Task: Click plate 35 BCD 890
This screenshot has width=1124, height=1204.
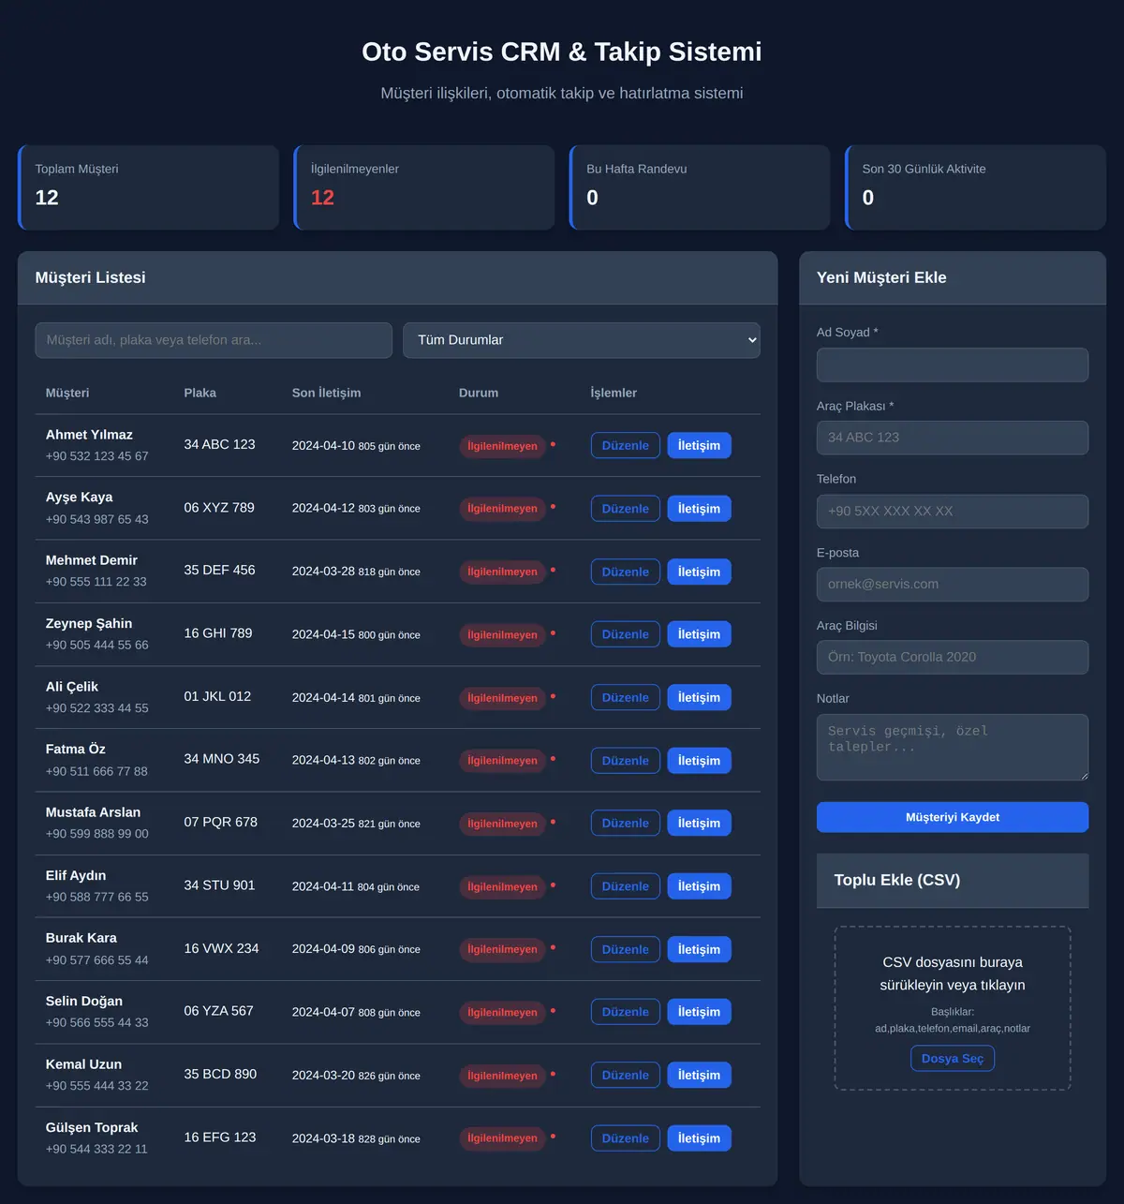Action: [x=220, y=1074]
